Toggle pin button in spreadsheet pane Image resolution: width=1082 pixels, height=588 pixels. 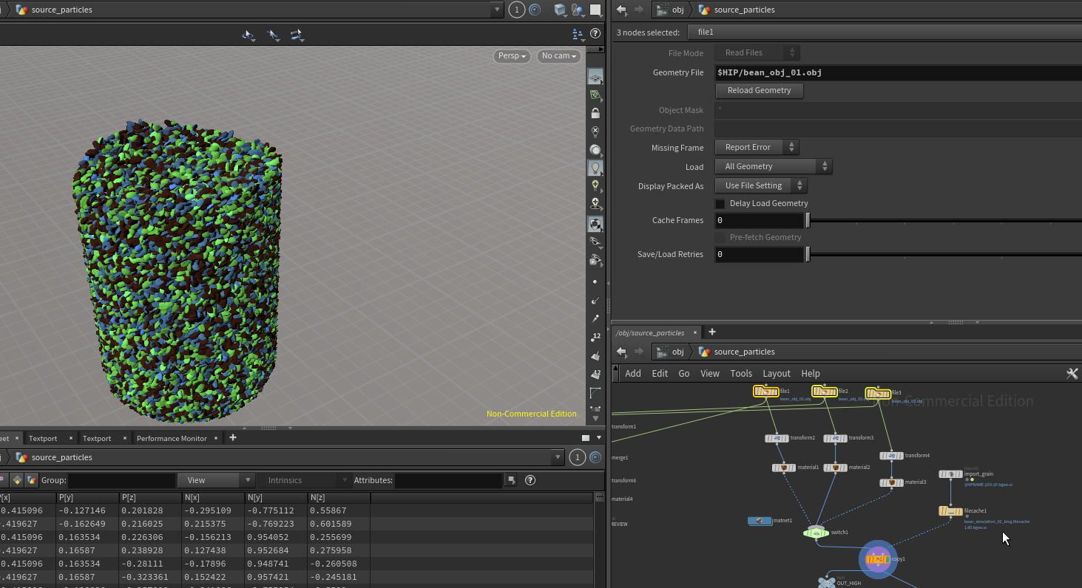[594, 458]
